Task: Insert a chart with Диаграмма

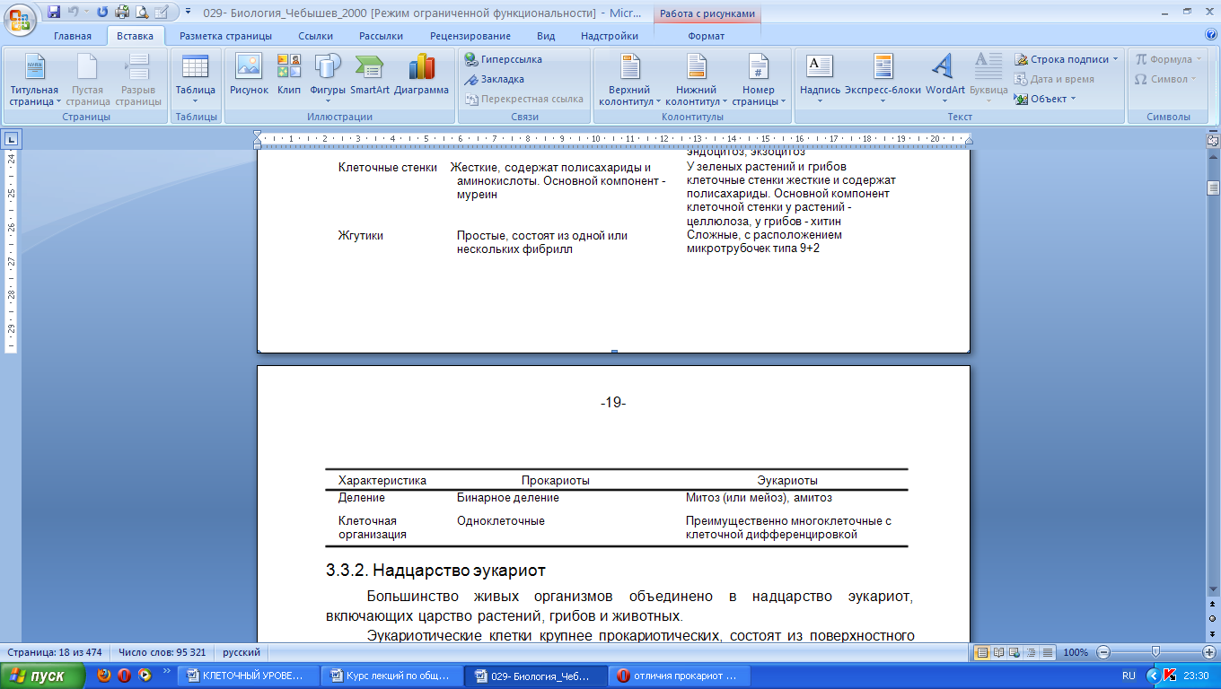Action: point(421,74)
